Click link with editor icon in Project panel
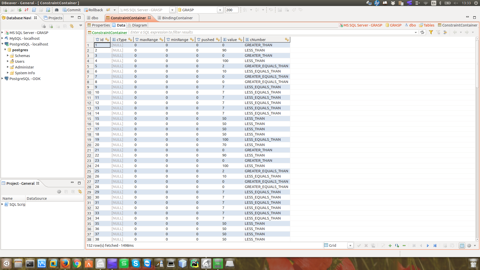 [80, 191]
